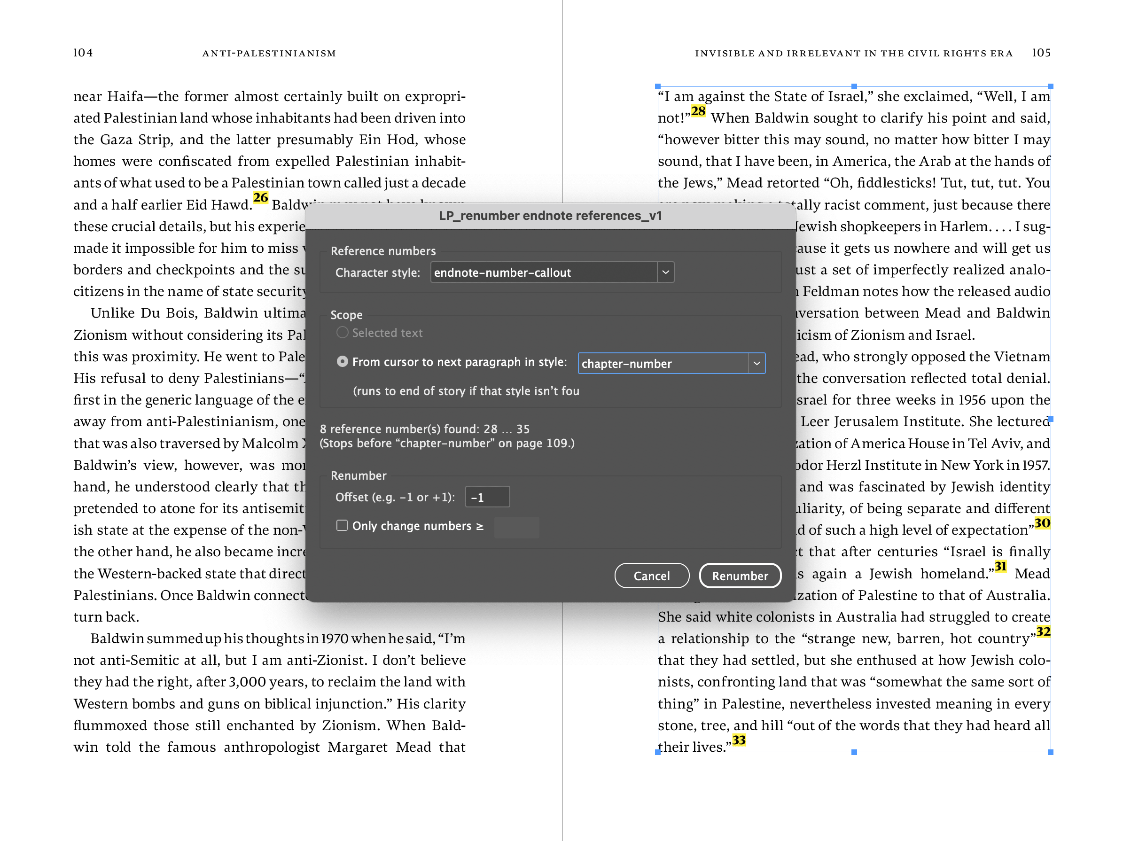Click the Offset input field
Screen dimensions: 1123x841
(487, 497)
